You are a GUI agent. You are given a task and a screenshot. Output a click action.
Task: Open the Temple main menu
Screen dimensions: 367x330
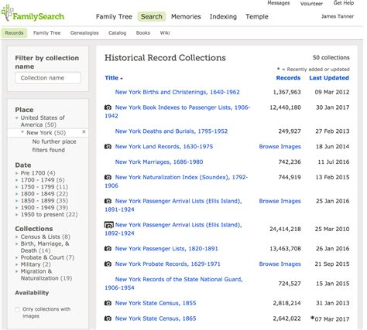pyautogui.click(x=257, y=17)
